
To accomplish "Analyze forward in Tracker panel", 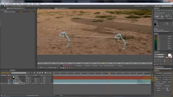I will 167,88.
